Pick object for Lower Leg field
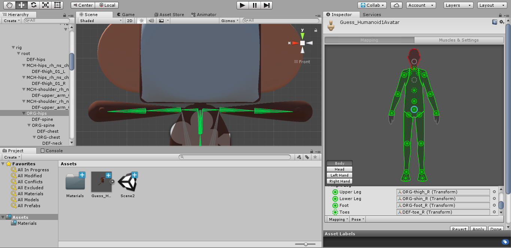The height and width of the screenshot is (248, 511). [x=494, y=199]
